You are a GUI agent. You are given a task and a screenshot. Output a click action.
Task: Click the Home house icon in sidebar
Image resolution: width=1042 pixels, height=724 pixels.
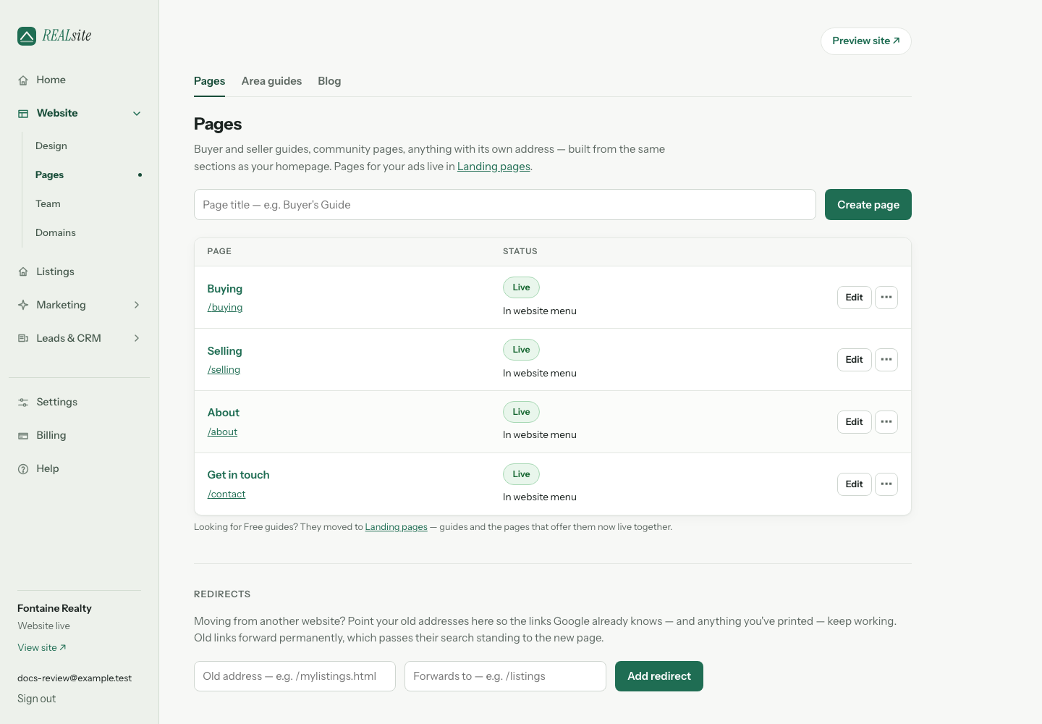23,80
